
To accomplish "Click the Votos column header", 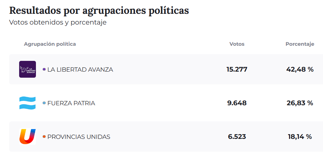I will click(x=237, y=44).
